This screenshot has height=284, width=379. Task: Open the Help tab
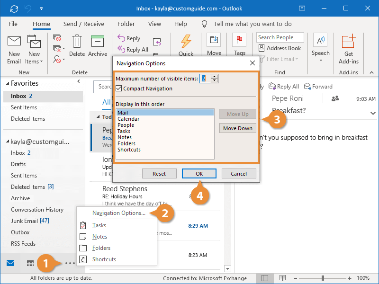(x=180, y=24)
